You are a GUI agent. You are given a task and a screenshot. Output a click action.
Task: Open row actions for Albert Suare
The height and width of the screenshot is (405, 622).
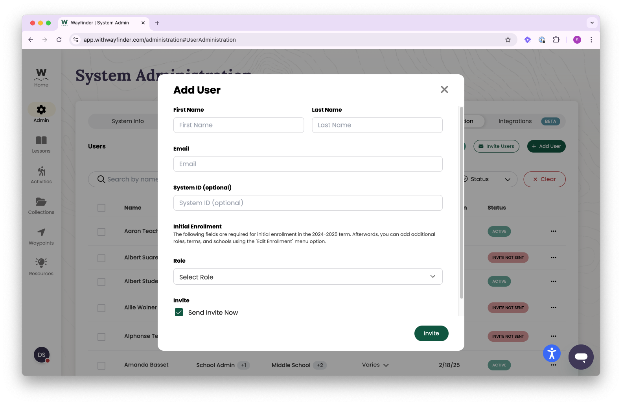pos(554,258)
